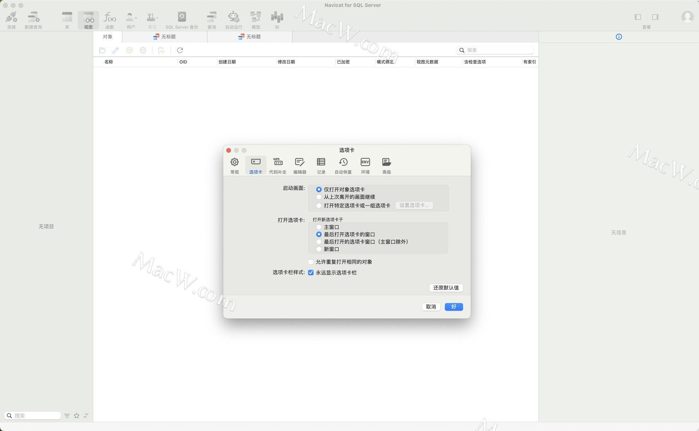
Task: Select 打开特定选项卡或一组选项卡 radio
Action: click(319, 205)
